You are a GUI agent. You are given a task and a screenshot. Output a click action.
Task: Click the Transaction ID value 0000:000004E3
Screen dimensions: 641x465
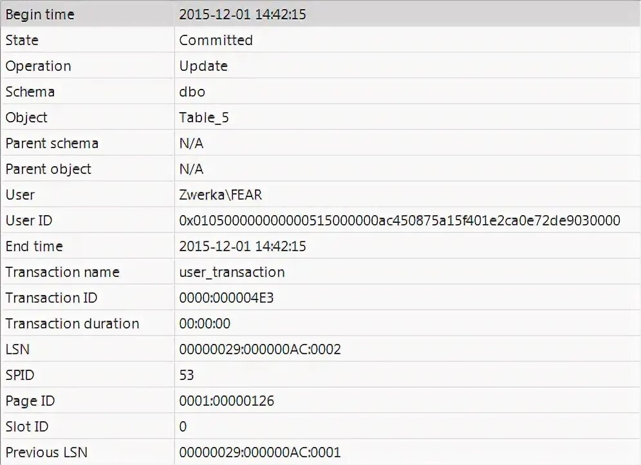pyautogui.click(x=226, y=298)
